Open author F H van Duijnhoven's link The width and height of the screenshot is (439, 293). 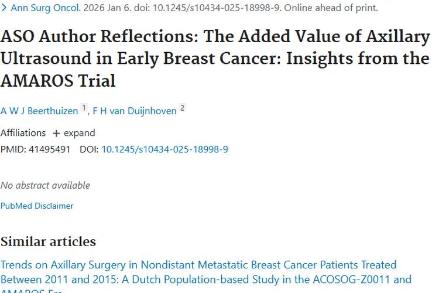[135, 111]
